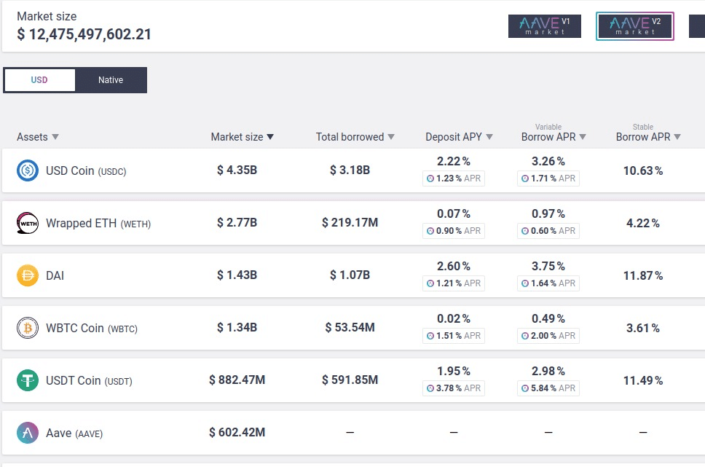Click incentive icon beside WETH 0.90% APR
This screenshot has height=467, width=705.
tap(430, 231)
